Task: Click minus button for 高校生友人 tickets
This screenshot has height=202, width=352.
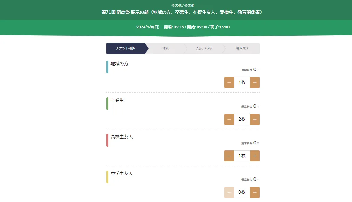Action: 229,156
